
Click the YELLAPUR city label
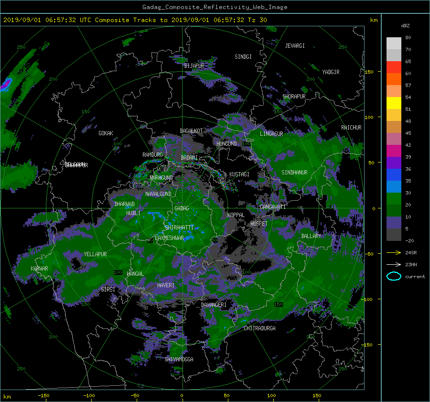click(x=95, y=254)
